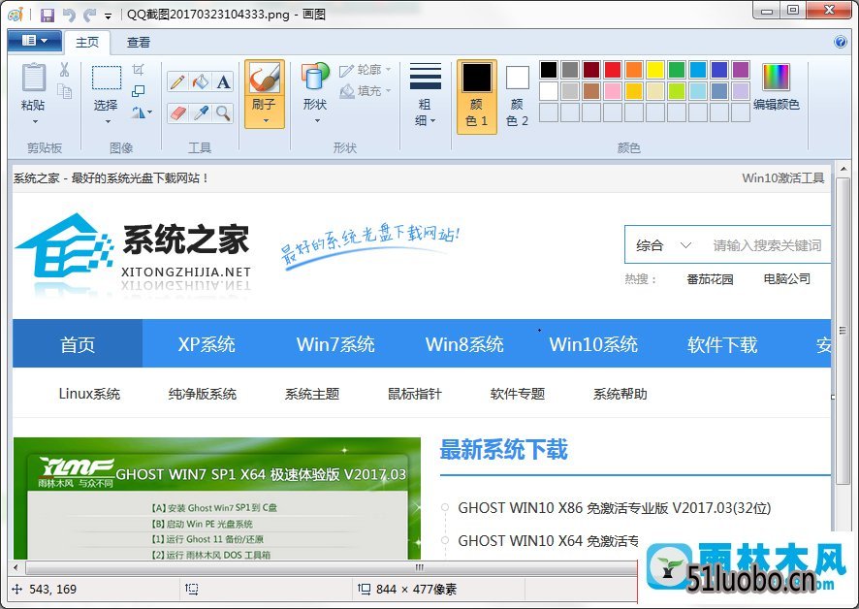Screen dimensions: 859x609
Task: Switch to the 主页 ribbon tab
Action: [87, 43]
